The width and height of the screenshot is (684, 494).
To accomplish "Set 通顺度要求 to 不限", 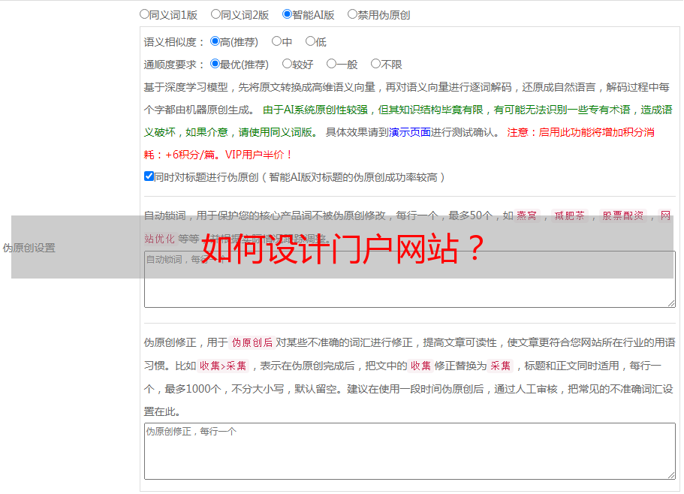I will pos(375,64).
